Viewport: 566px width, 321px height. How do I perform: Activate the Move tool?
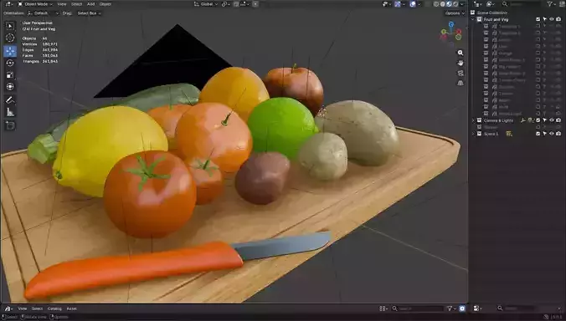coord(10,51)
